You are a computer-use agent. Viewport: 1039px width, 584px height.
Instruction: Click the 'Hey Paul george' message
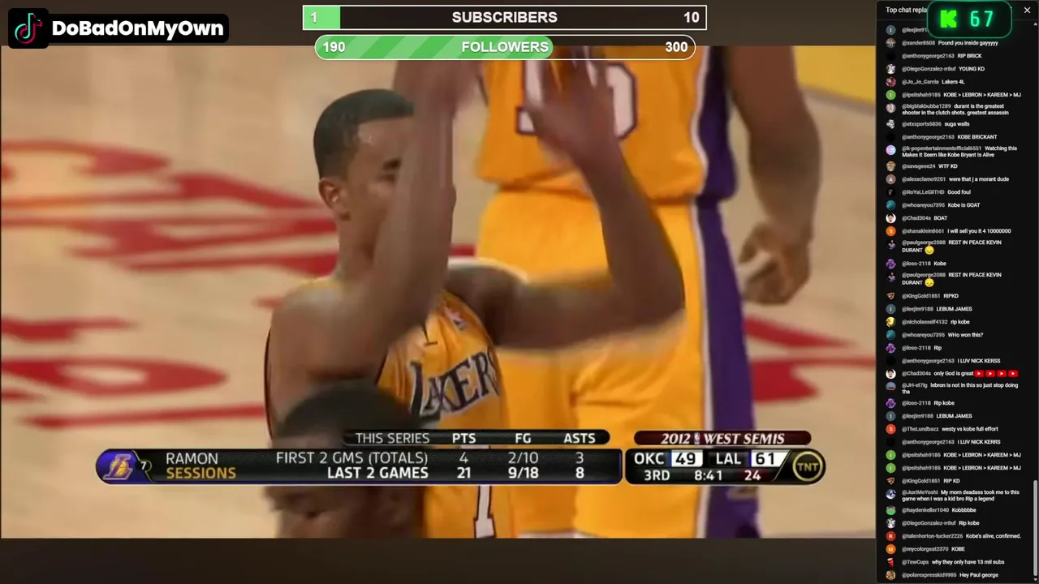point(979,575)
